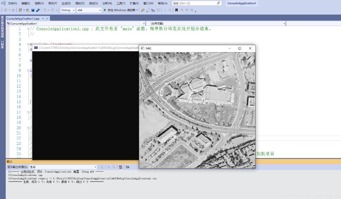The image size is (341, 199).
Task: Click the step into toolbar icon
Action: (x=153, y=10)
